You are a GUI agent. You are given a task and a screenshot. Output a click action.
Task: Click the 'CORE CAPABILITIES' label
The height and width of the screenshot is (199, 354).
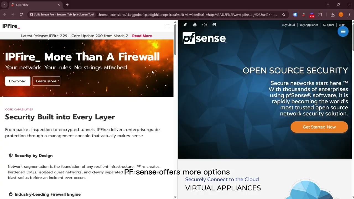19,109
